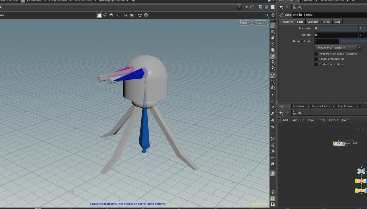Click the three-axis icon in right toolbar

273,145
